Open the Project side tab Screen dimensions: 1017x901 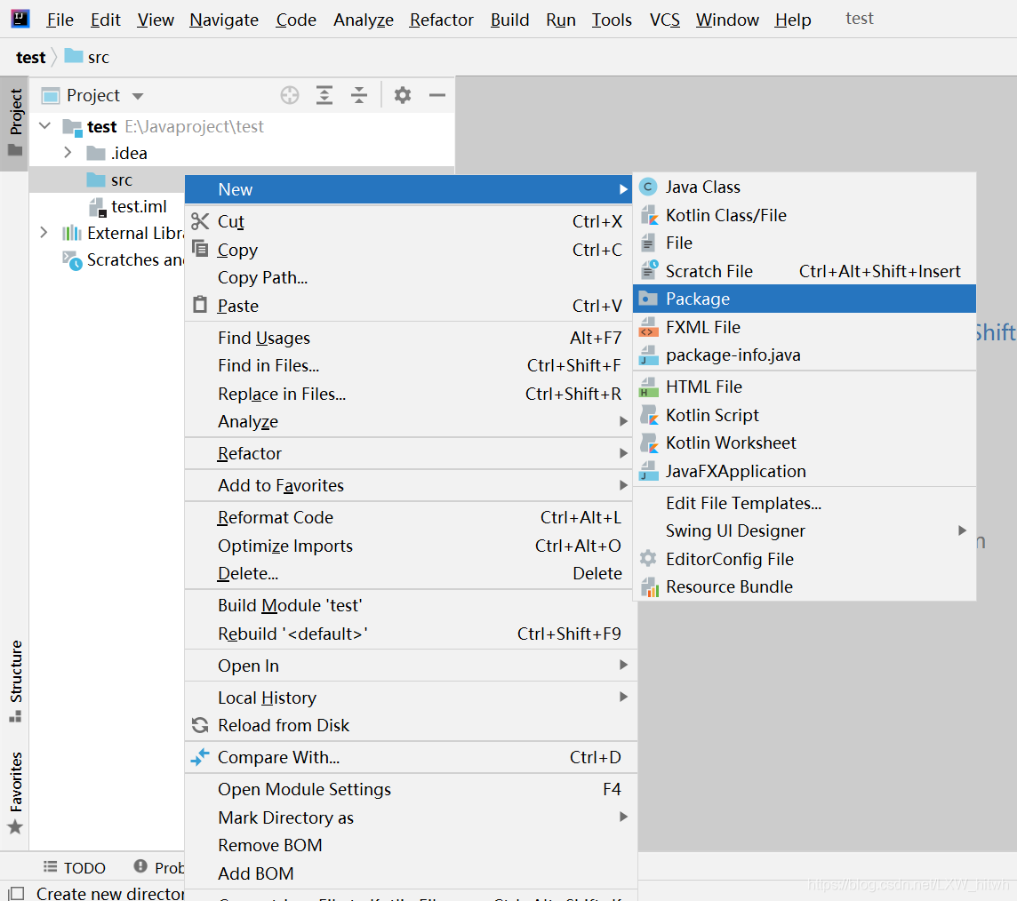[x=15, y=123]
